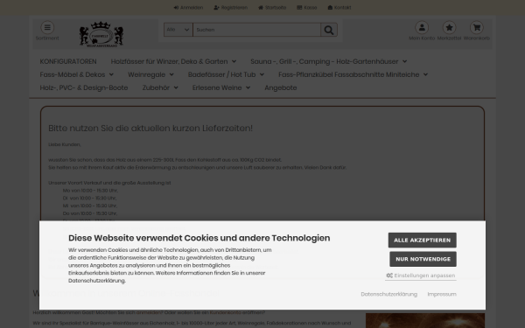Click the 'Liebe Kunden,' text

point(65,144)
